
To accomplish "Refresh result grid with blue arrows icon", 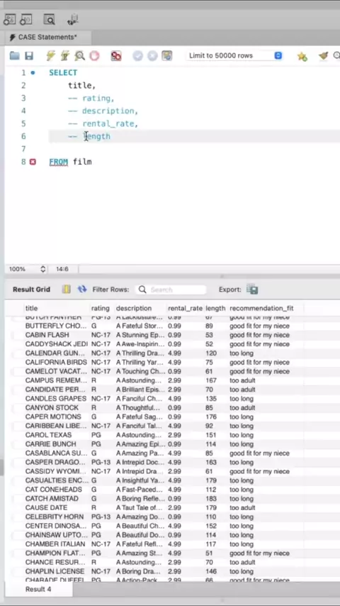I will point(82,289).
